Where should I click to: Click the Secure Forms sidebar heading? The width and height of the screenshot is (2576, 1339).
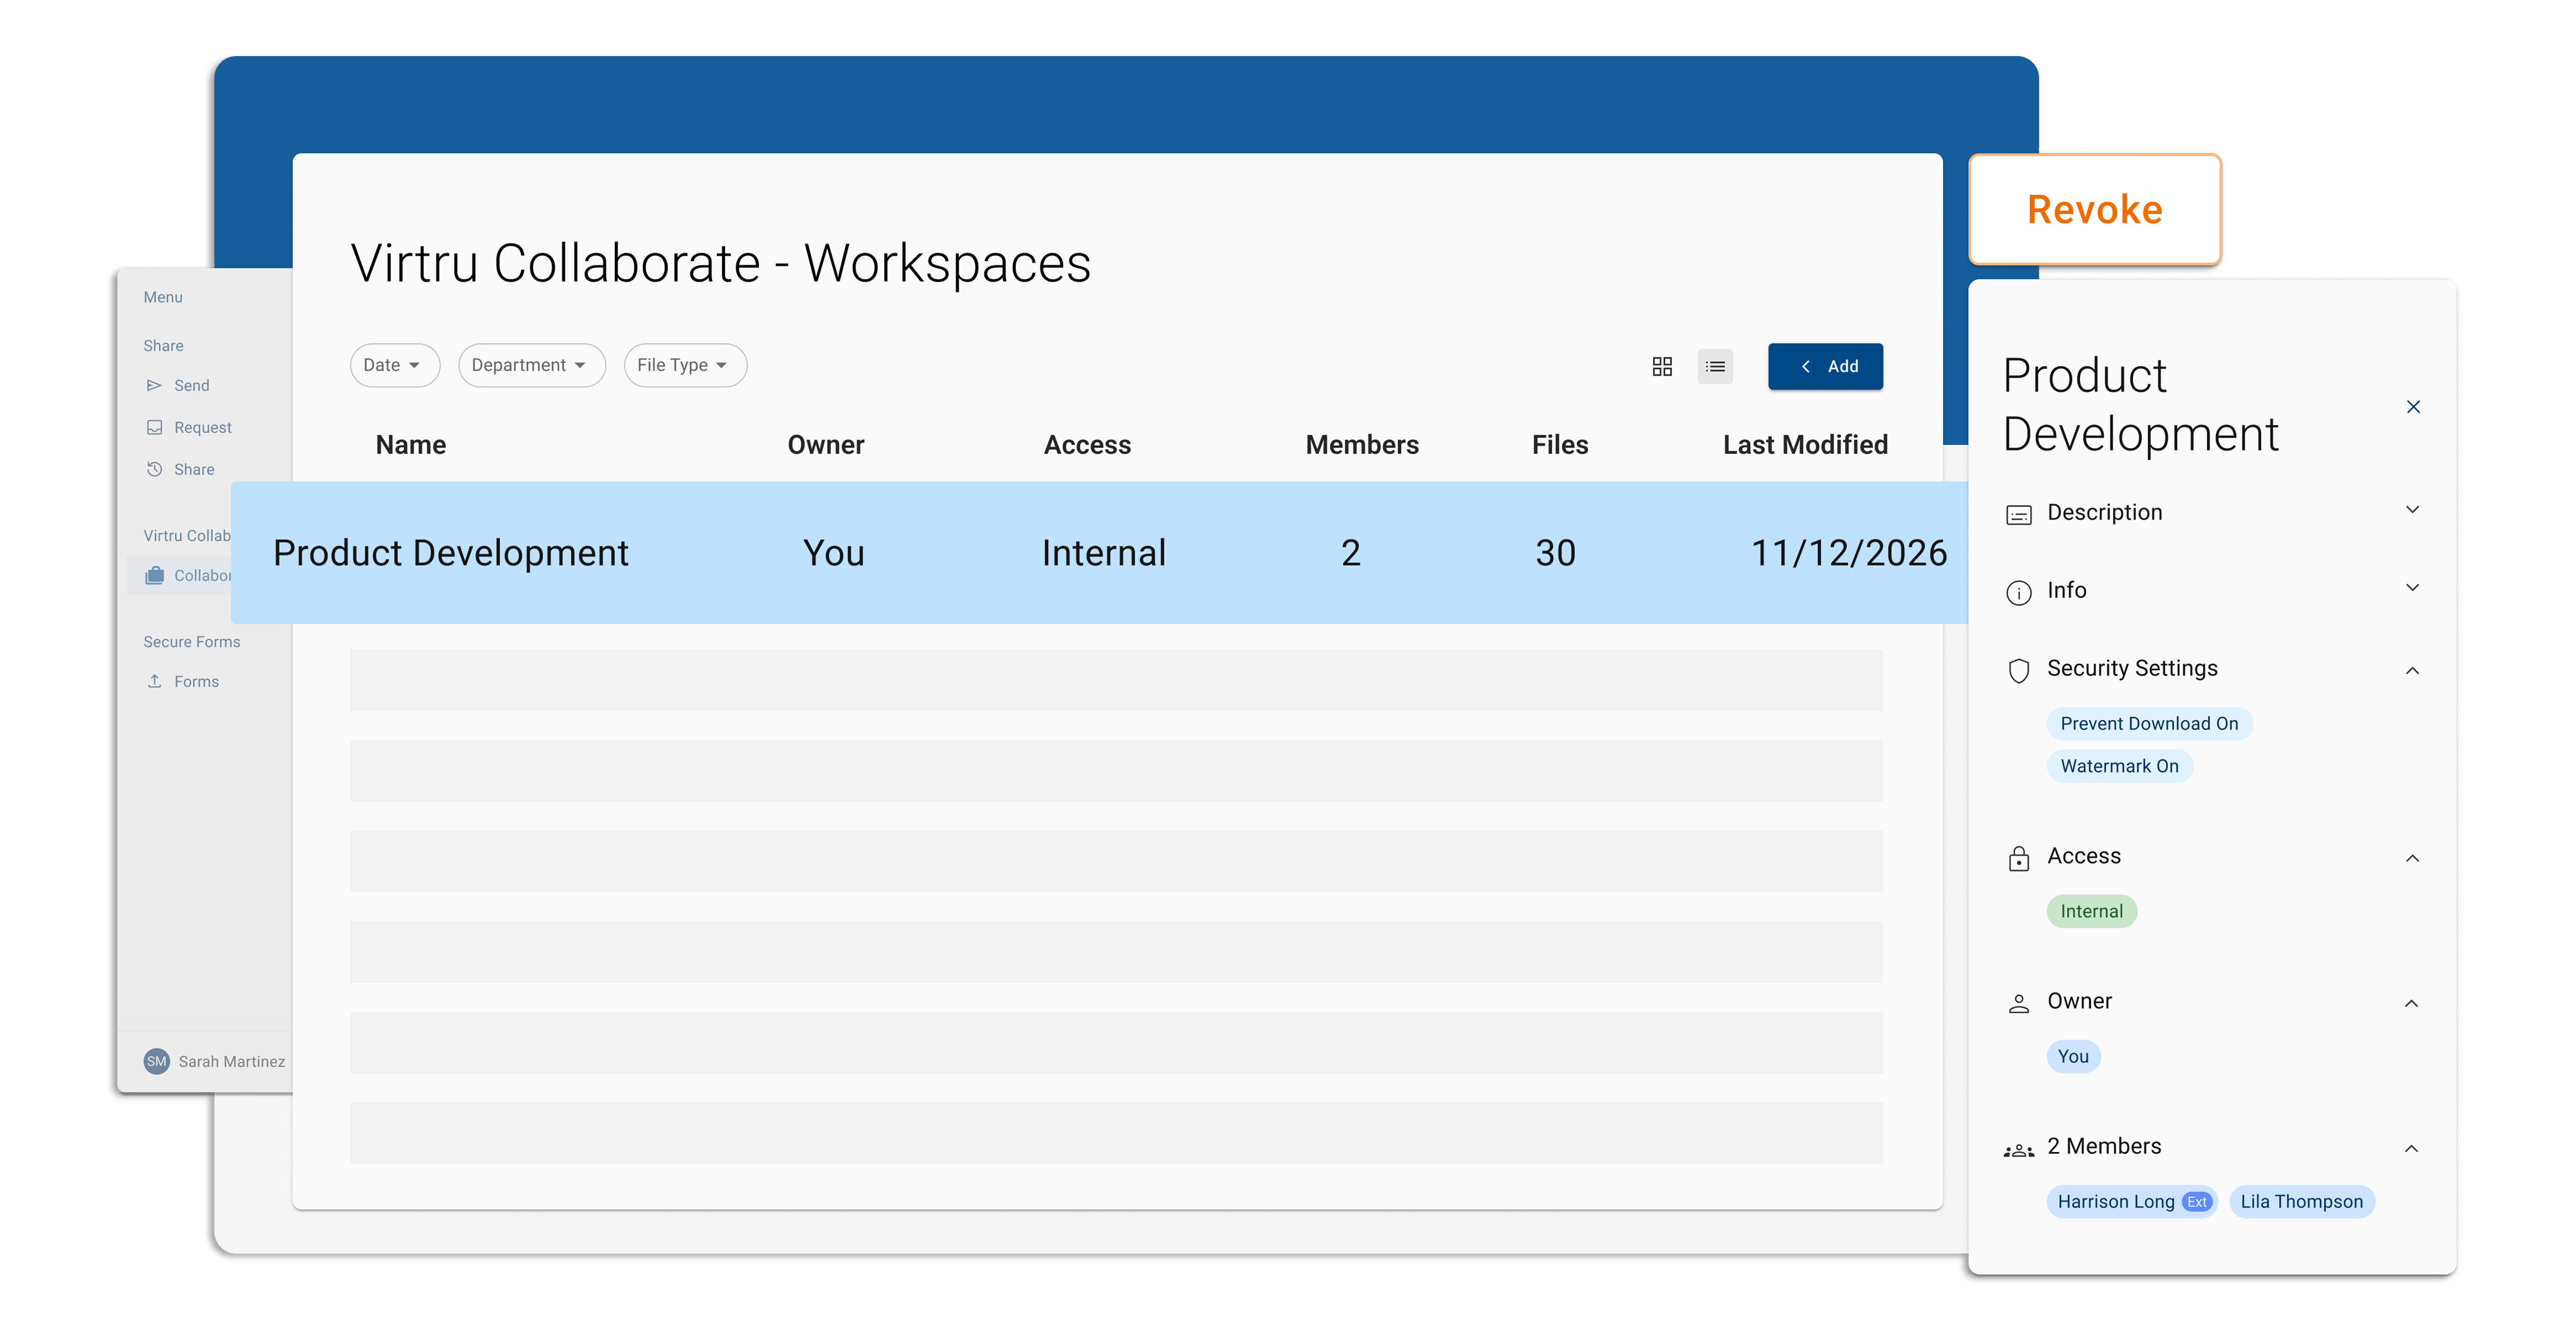[191, 641]
